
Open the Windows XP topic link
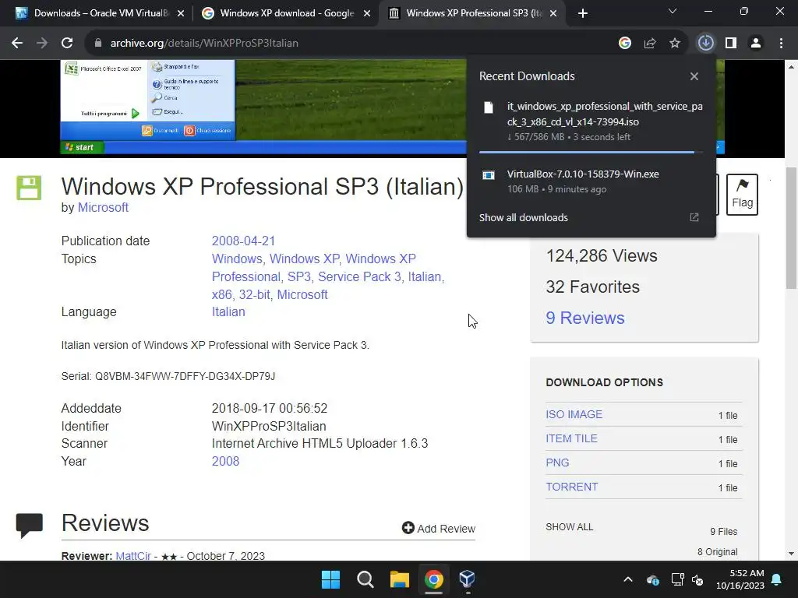(x=305, y=259)
